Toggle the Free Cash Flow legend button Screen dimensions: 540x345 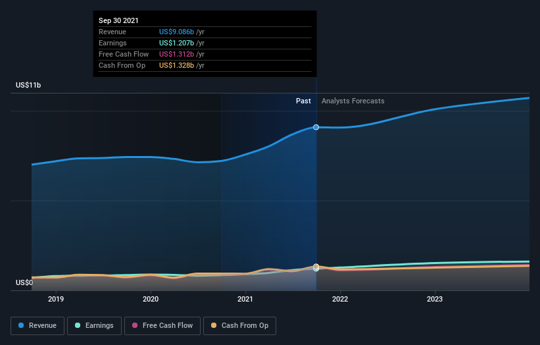(x=162, y=326)
